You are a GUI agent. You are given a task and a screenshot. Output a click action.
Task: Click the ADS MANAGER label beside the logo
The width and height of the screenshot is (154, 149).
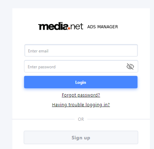[102, 27]
